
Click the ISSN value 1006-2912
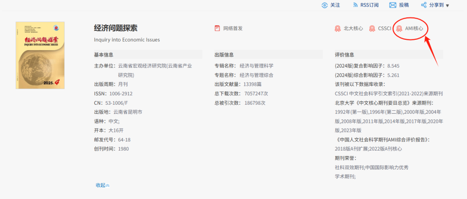pyautogui.click(x=121, y=93)
